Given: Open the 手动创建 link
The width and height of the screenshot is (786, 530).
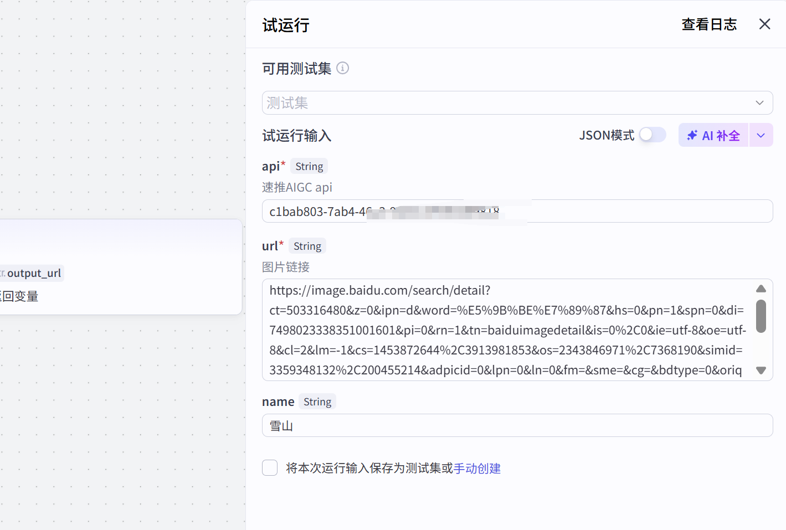Looking at the screenshot, I should pyautogui.click(x=477, y=469).
